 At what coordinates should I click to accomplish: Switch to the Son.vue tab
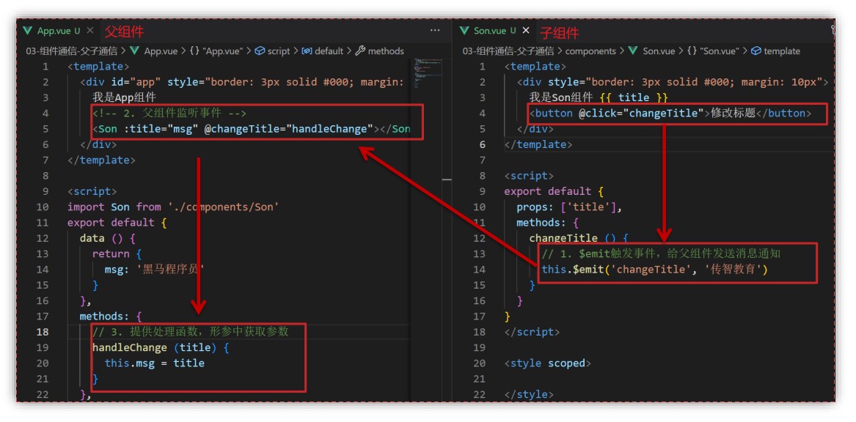coord(490,31)
